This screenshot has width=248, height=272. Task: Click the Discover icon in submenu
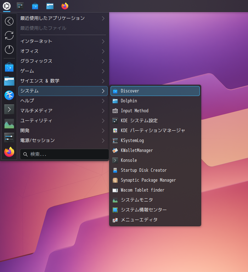pos(115,91)
